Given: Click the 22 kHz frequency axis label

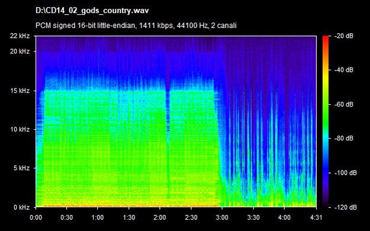Looking at the screenshot, I should tap(20, 36).
